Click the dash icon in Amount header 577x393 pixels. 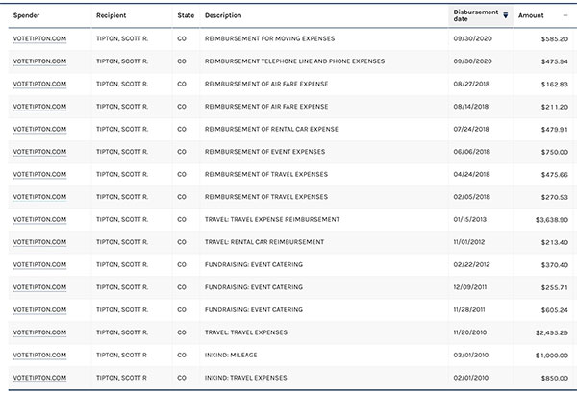point(564,15)
